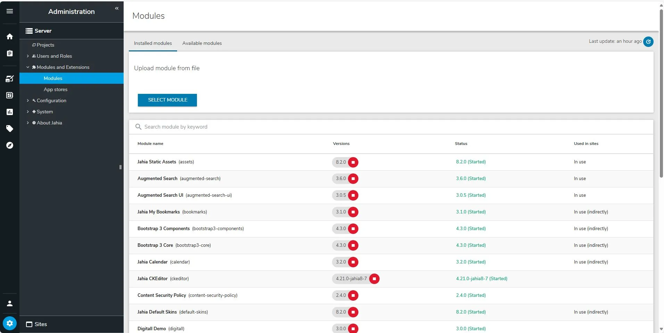
Task: Open the Page Composer icon in sidebar
Action: click(x=9, y=95)
